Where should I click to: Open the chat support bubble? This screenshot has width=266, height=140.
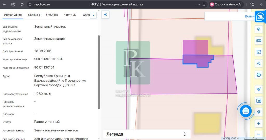pos(246,111)
